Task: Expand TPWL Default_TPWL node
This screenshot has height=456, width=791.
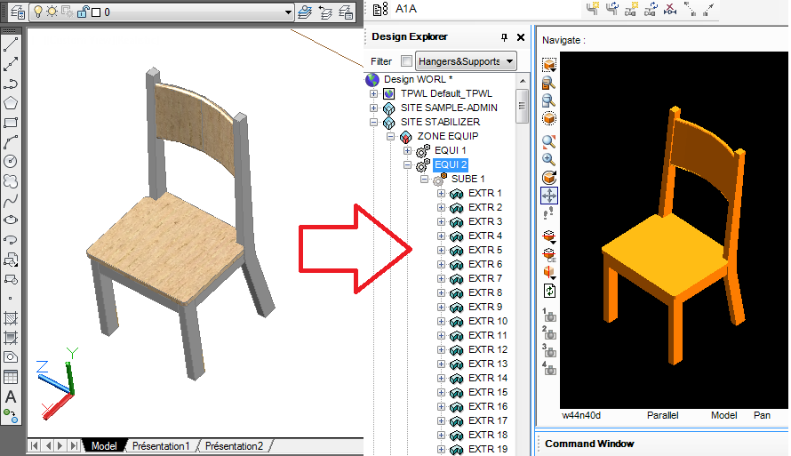Action: tap(374, 94)
